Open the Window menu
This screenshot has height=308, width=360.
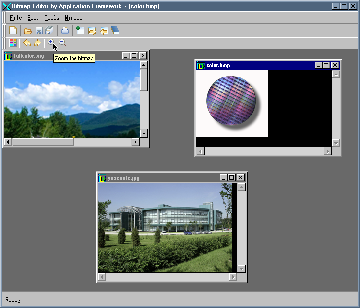click(x=73, y=18)
